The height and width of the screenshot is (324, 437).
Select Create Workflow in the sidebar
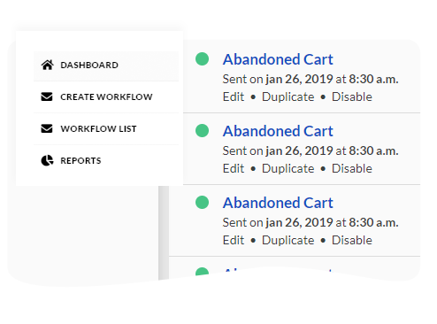tap(106, 96)
